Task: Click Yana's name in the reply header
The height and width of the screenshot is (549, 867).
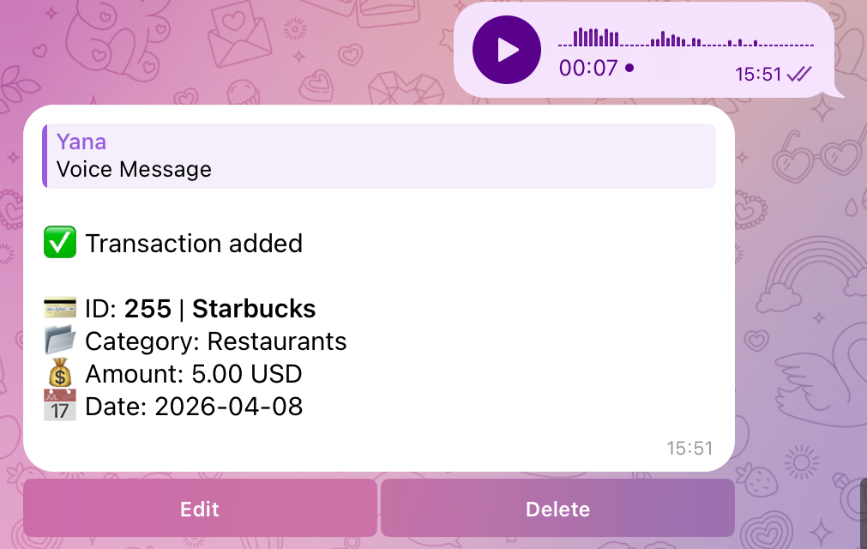Action: pos(81,141)
